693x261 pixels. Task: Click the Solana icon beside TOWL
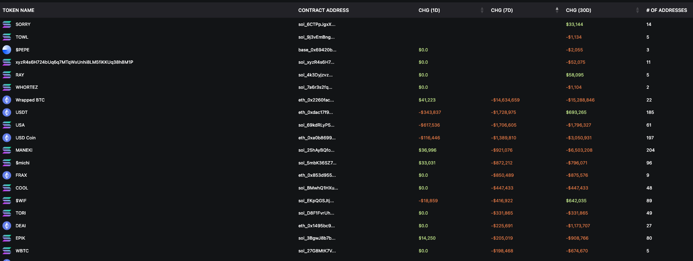point(7,37)
